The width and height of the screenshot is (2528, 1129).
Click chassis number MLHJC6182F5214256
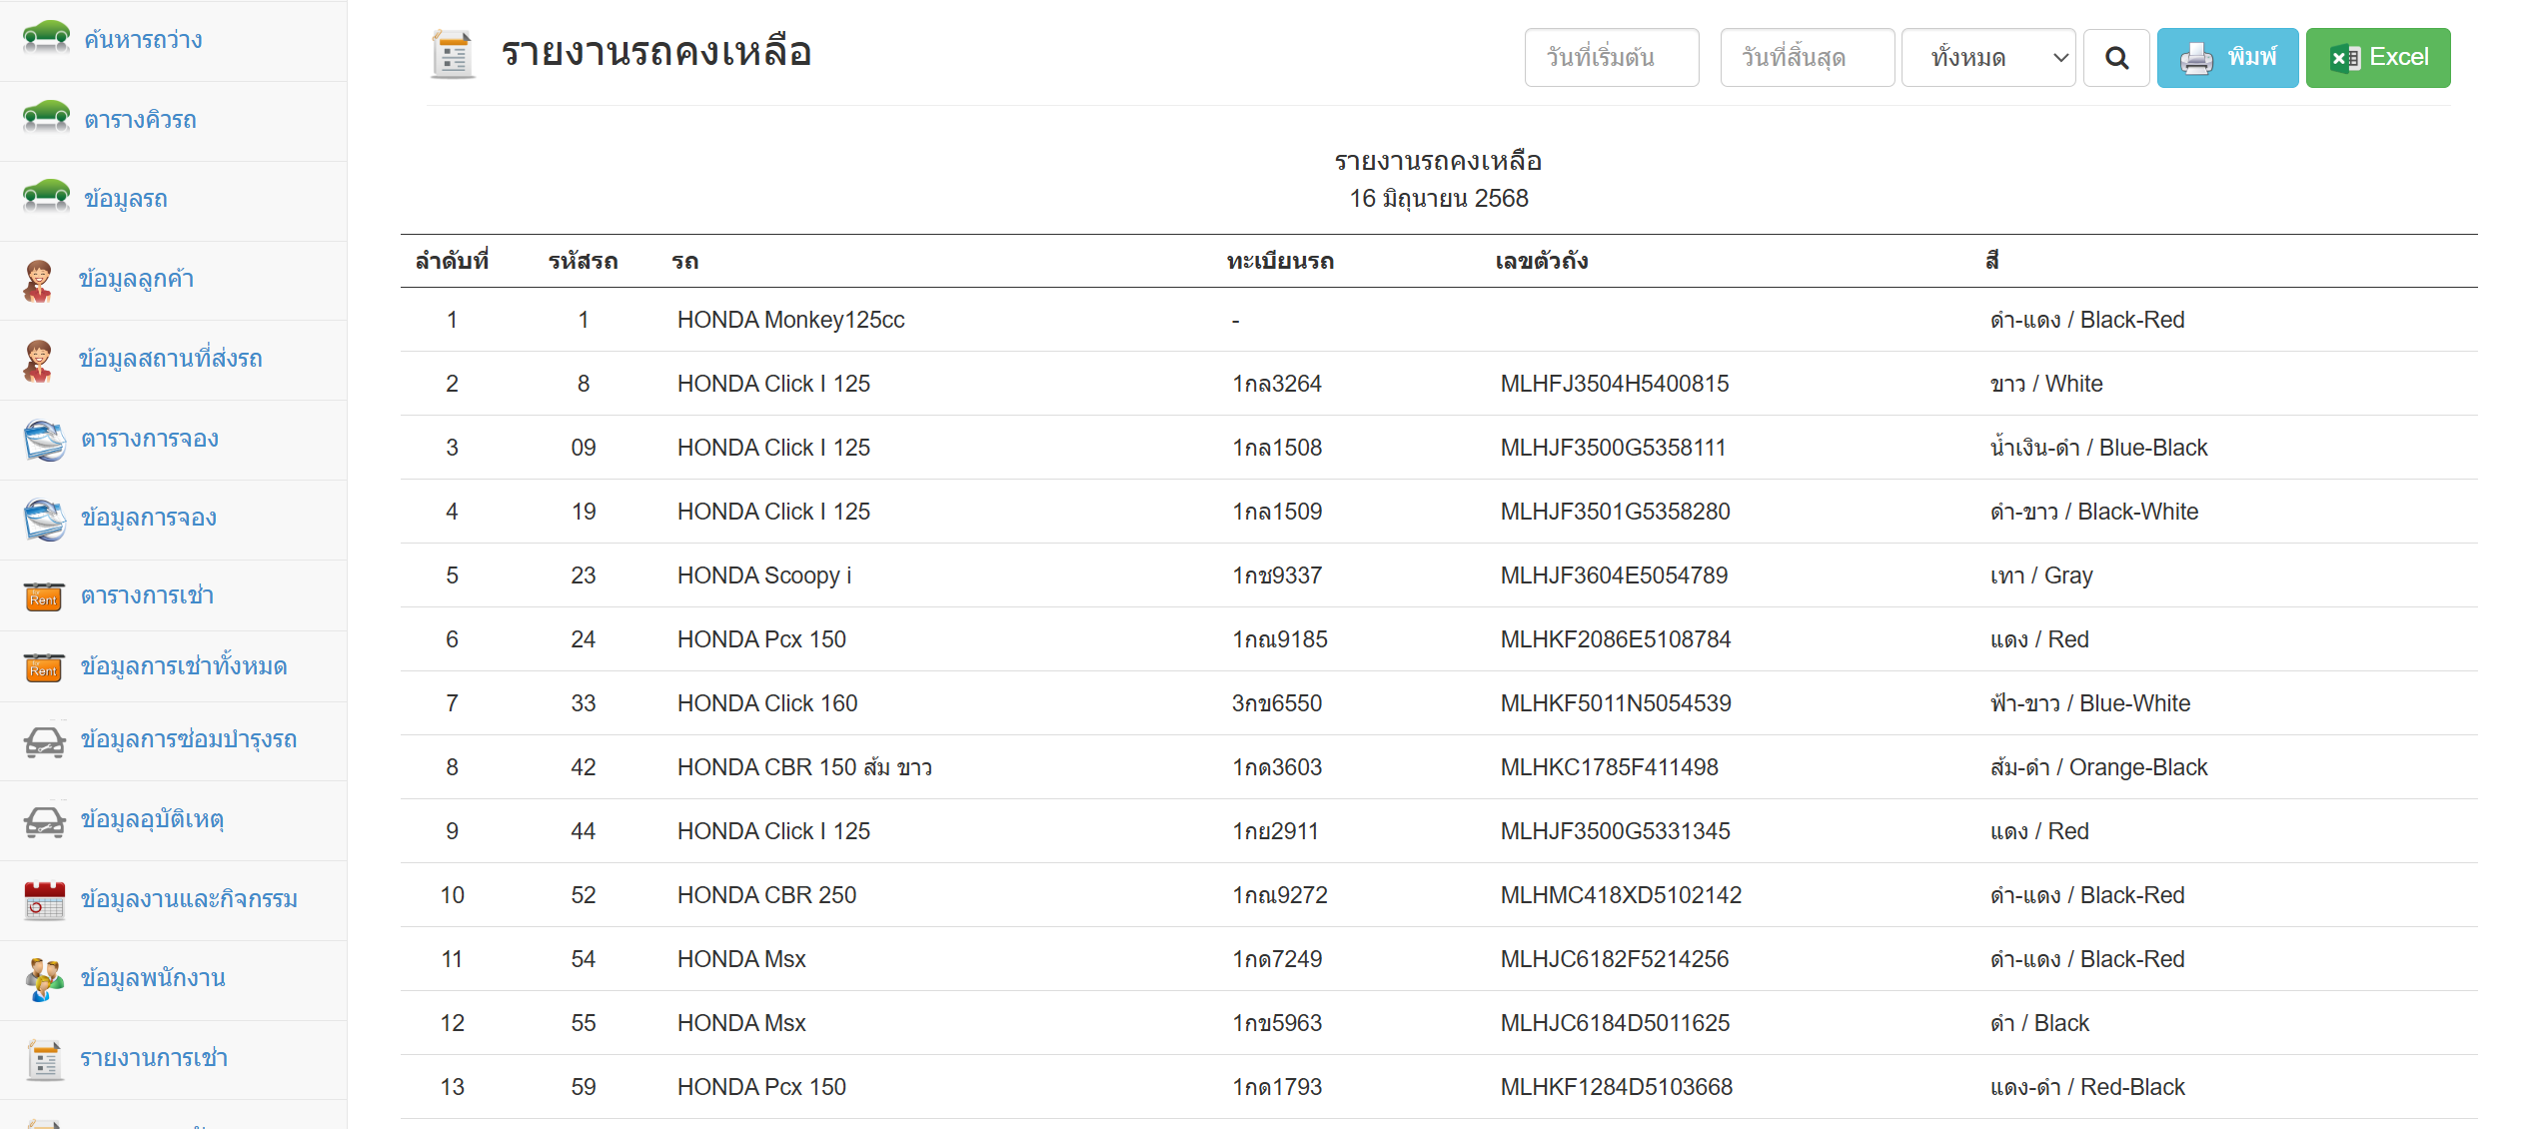pos(1615,959)
